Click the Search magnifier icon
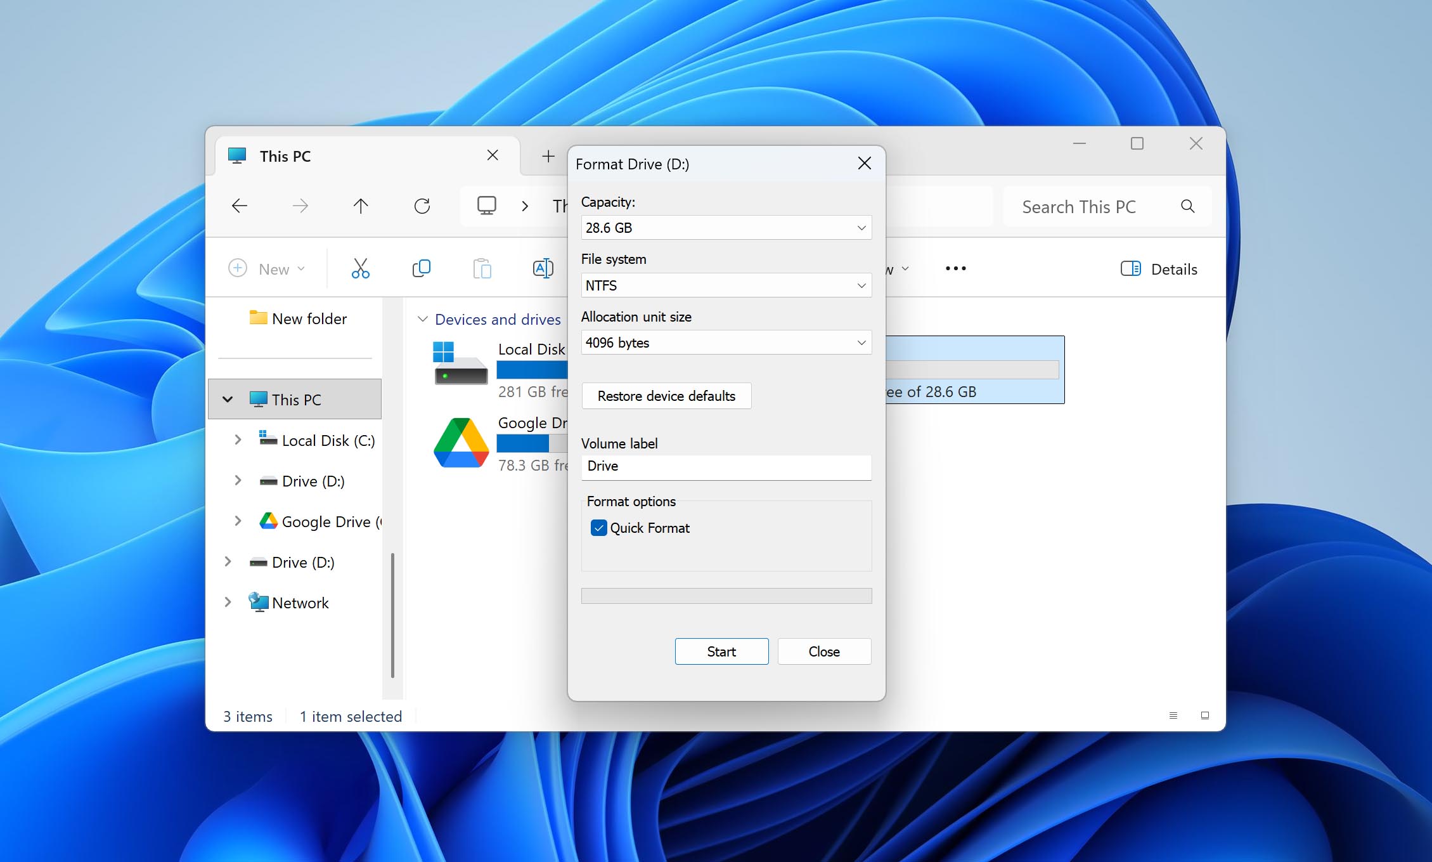1432x862 pixels. pos(1187,206)
